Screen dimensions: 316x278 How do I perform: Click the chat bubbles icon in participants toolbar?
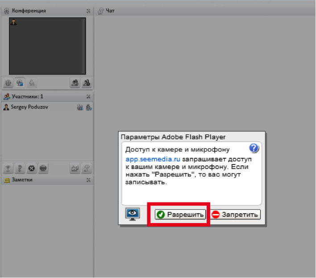click(x=87, y=168)
